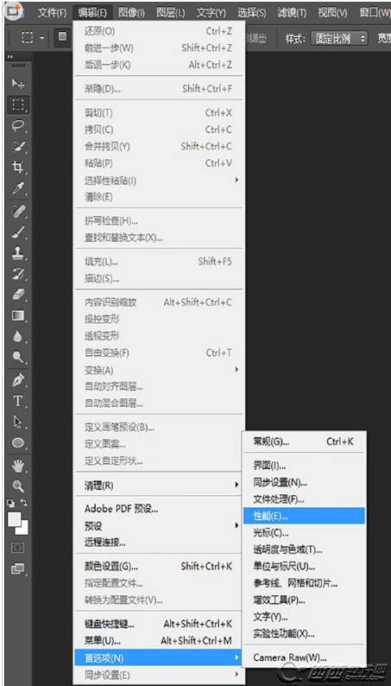Screen dimensions: 391x686
Task: Select the Zoom tool
Action: pyautogui.click(x=18, y=486)
